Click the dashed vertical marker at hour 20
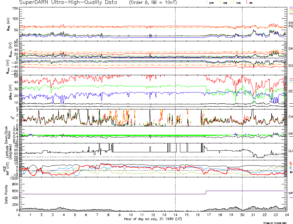Screen dimensions: 293x224 point(242,96)
